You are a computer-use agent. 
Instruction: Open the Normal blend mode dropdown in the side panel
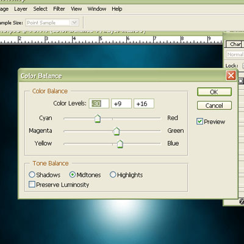235,54
